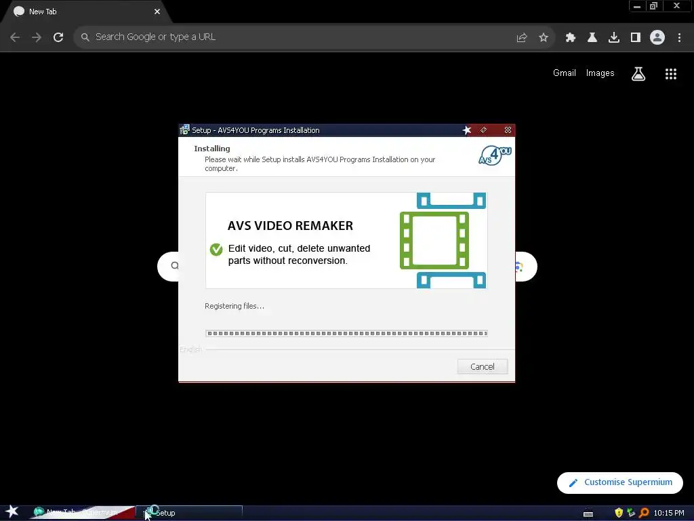Click the "AVS VIDEO REMAKER" heading
Screen dimensions: 694x521
tap(290, 226)
